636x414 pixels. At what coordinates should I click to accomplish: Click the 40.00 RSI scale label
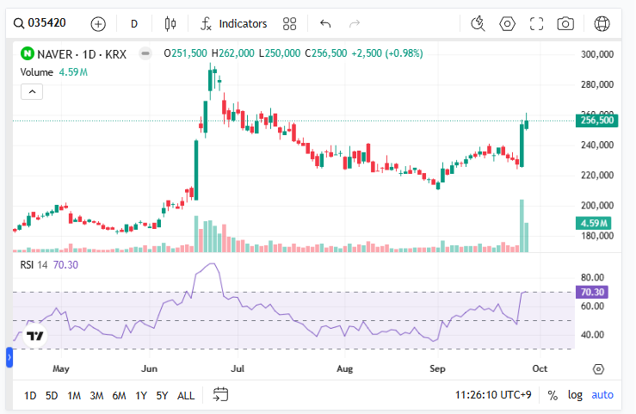592,335
